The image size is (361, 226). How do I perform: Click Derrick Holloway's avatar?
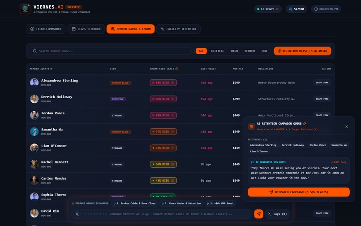(x=34, y=99)
